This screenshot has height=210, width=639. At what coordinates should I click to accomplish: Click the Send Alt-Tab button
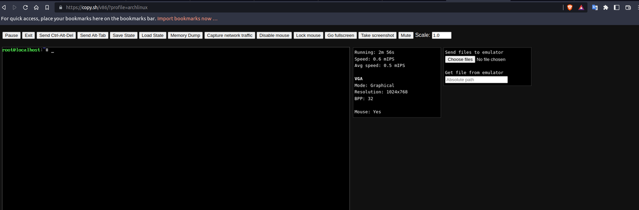(x=93, y=36)
